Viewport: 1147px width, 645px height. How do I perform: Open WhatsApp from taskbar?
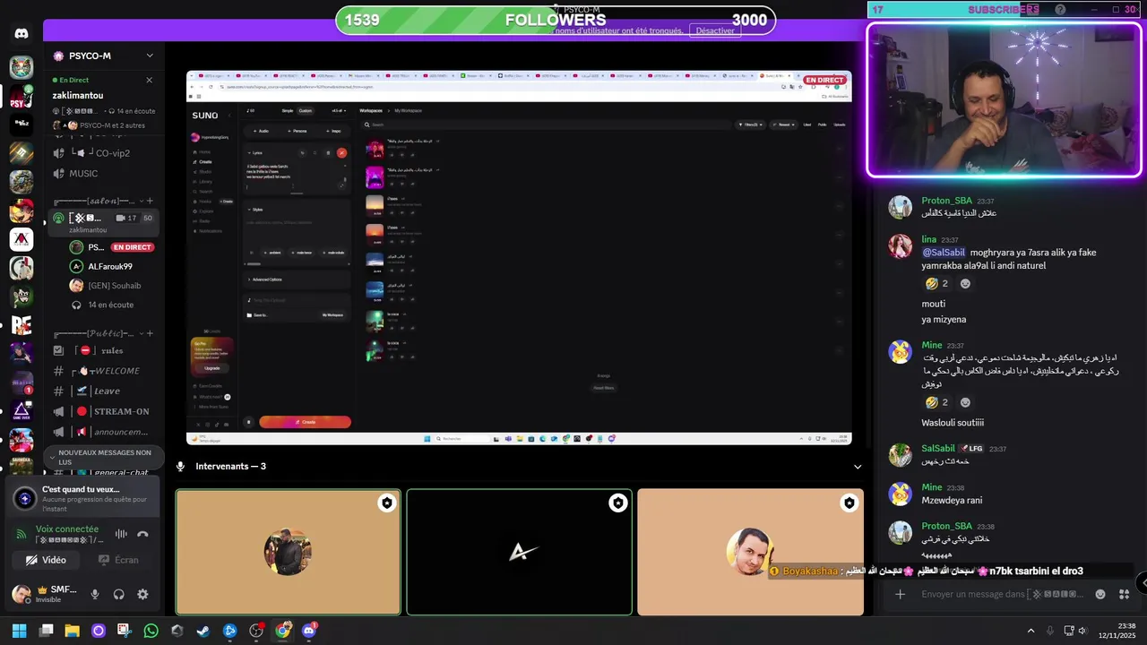(151, 631)
